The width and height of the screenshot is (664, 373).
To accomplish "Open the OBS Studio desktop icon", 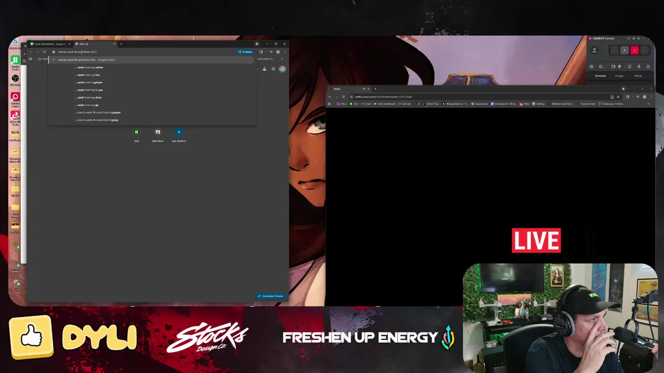I will pos(15,81).
